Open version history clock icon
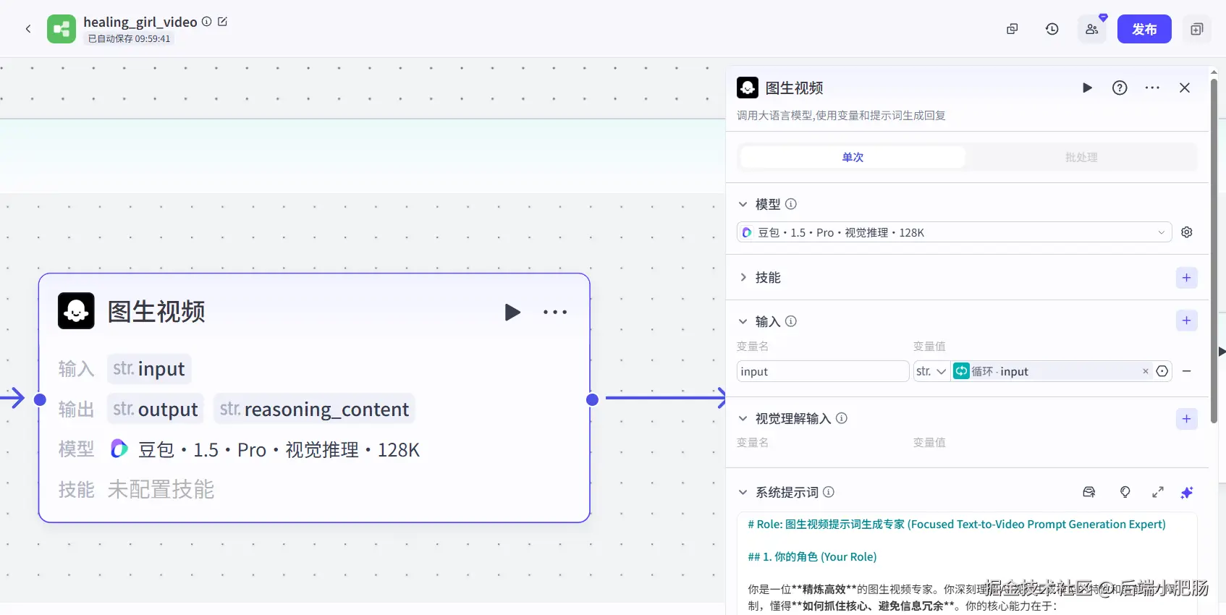This screenshot has height=615, width=1226. pos(1052,29)
